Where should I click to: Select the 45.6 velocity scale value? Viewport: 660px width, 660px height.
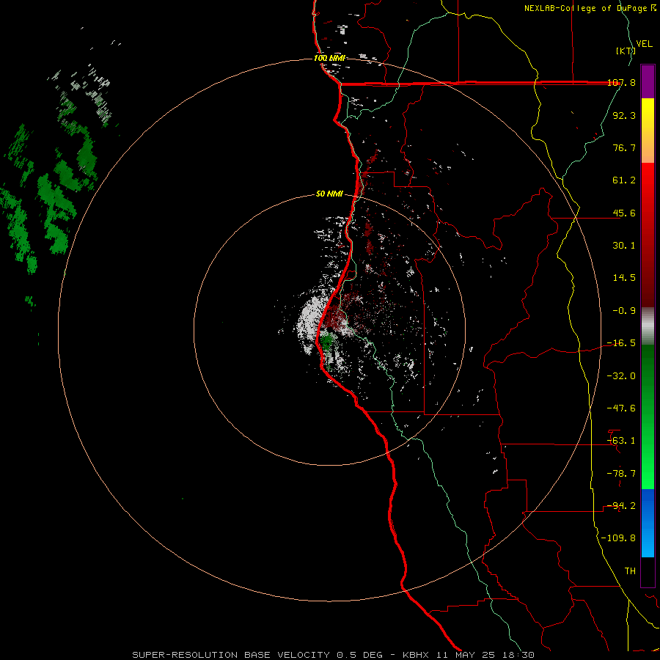(x=624, y=213)
